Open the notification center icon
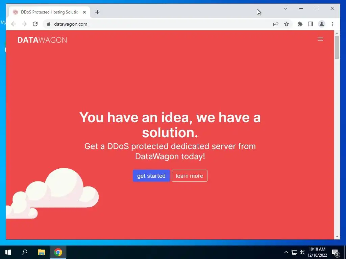This screenshot has width=346, height=259. pos(336,252)
